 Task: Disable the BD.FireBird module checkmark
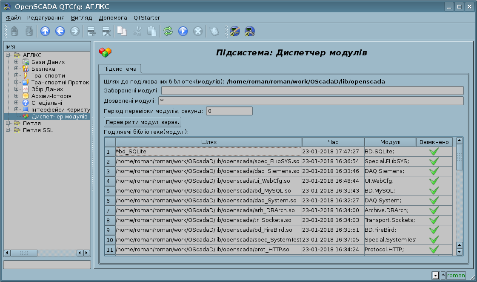point(434,230)
